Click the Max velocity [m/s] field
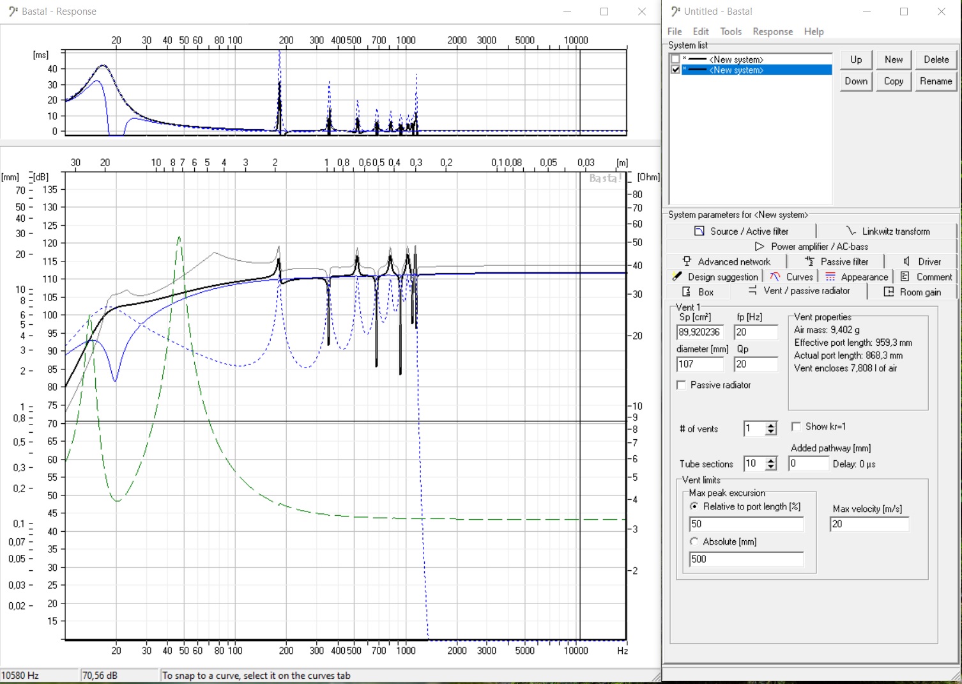Image resolution: width=962 pixels, height=684 pixels. (x=869, y=524)
